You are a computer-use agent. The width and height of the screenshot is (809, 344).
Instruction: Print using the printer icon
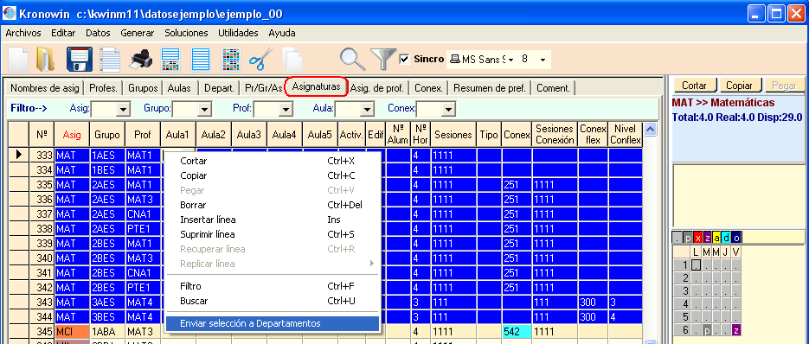[x=140, y=60]
